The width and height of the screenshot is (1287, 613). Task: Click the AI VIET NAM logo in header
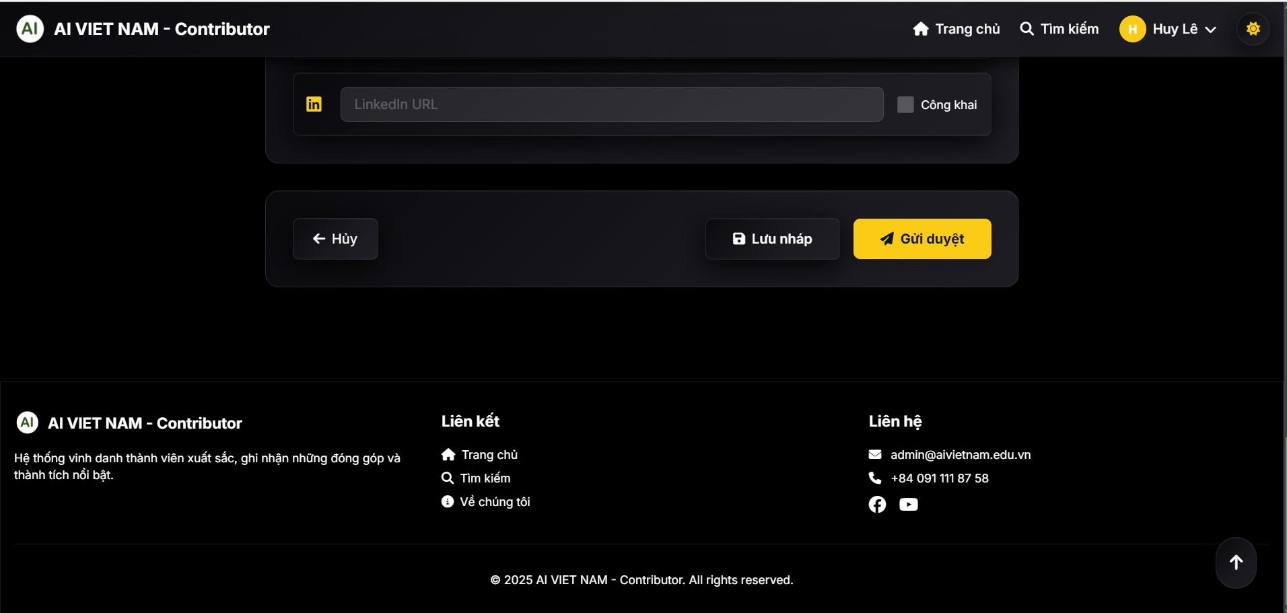click(30, 29)
